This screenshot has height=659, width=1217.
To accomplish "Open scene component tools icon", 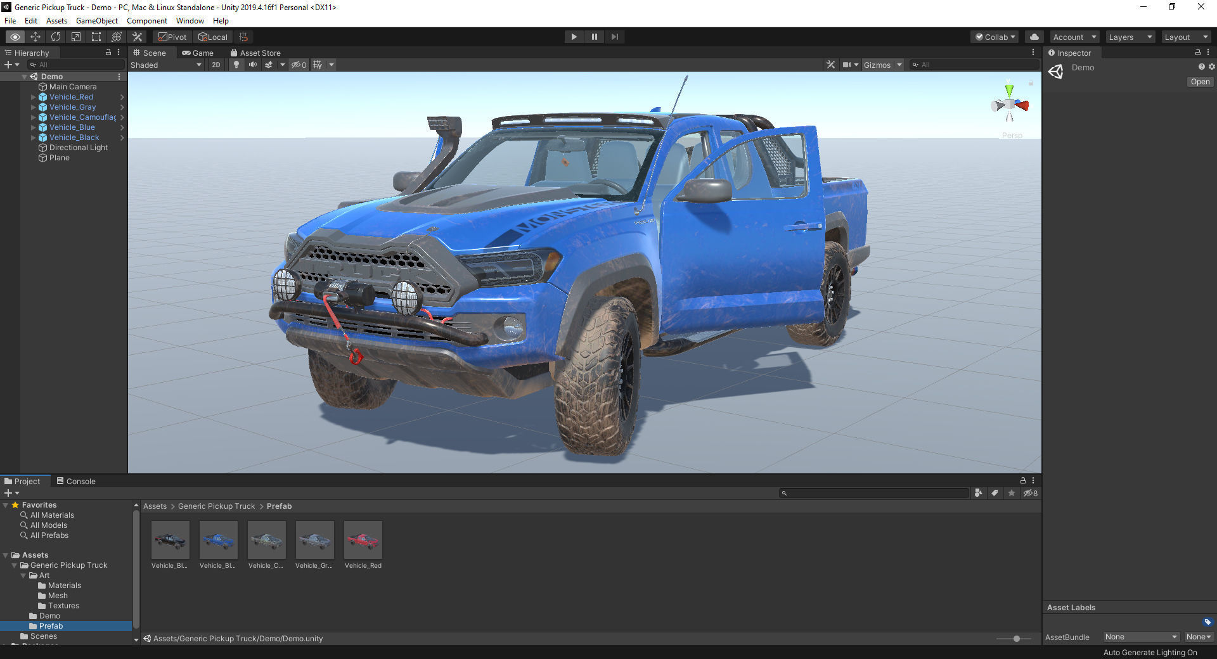I will [830, 65].
